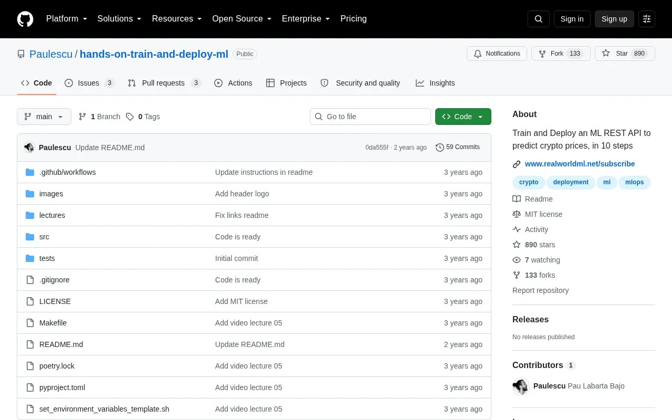Open the Enterprise dropdown menu

click(x=306, y=19)
